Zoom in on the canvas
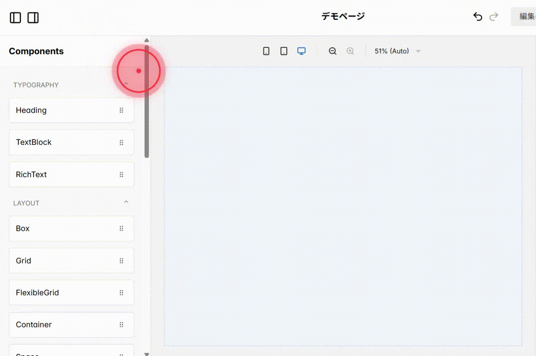The image size is (536, 356). (350, 51)
